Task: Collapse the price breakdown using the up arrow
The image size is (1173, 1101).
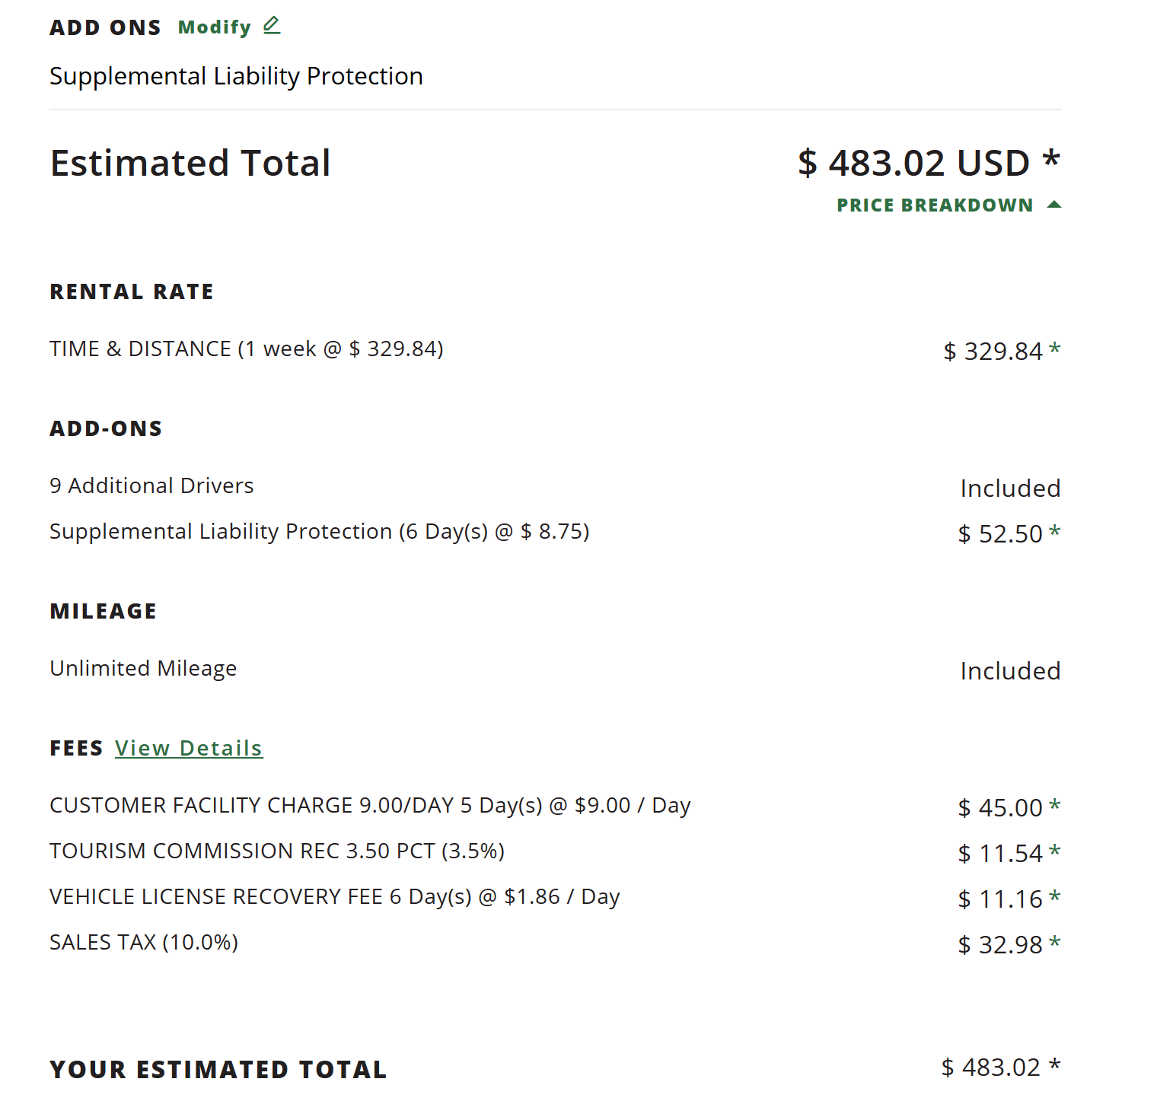Action: tap(1054, 205)
